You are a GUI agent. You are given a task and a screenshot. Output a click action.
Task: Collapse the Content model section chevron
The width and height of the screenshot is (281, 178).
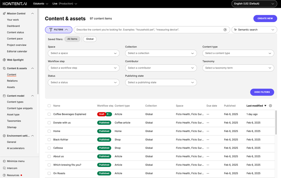32,96
